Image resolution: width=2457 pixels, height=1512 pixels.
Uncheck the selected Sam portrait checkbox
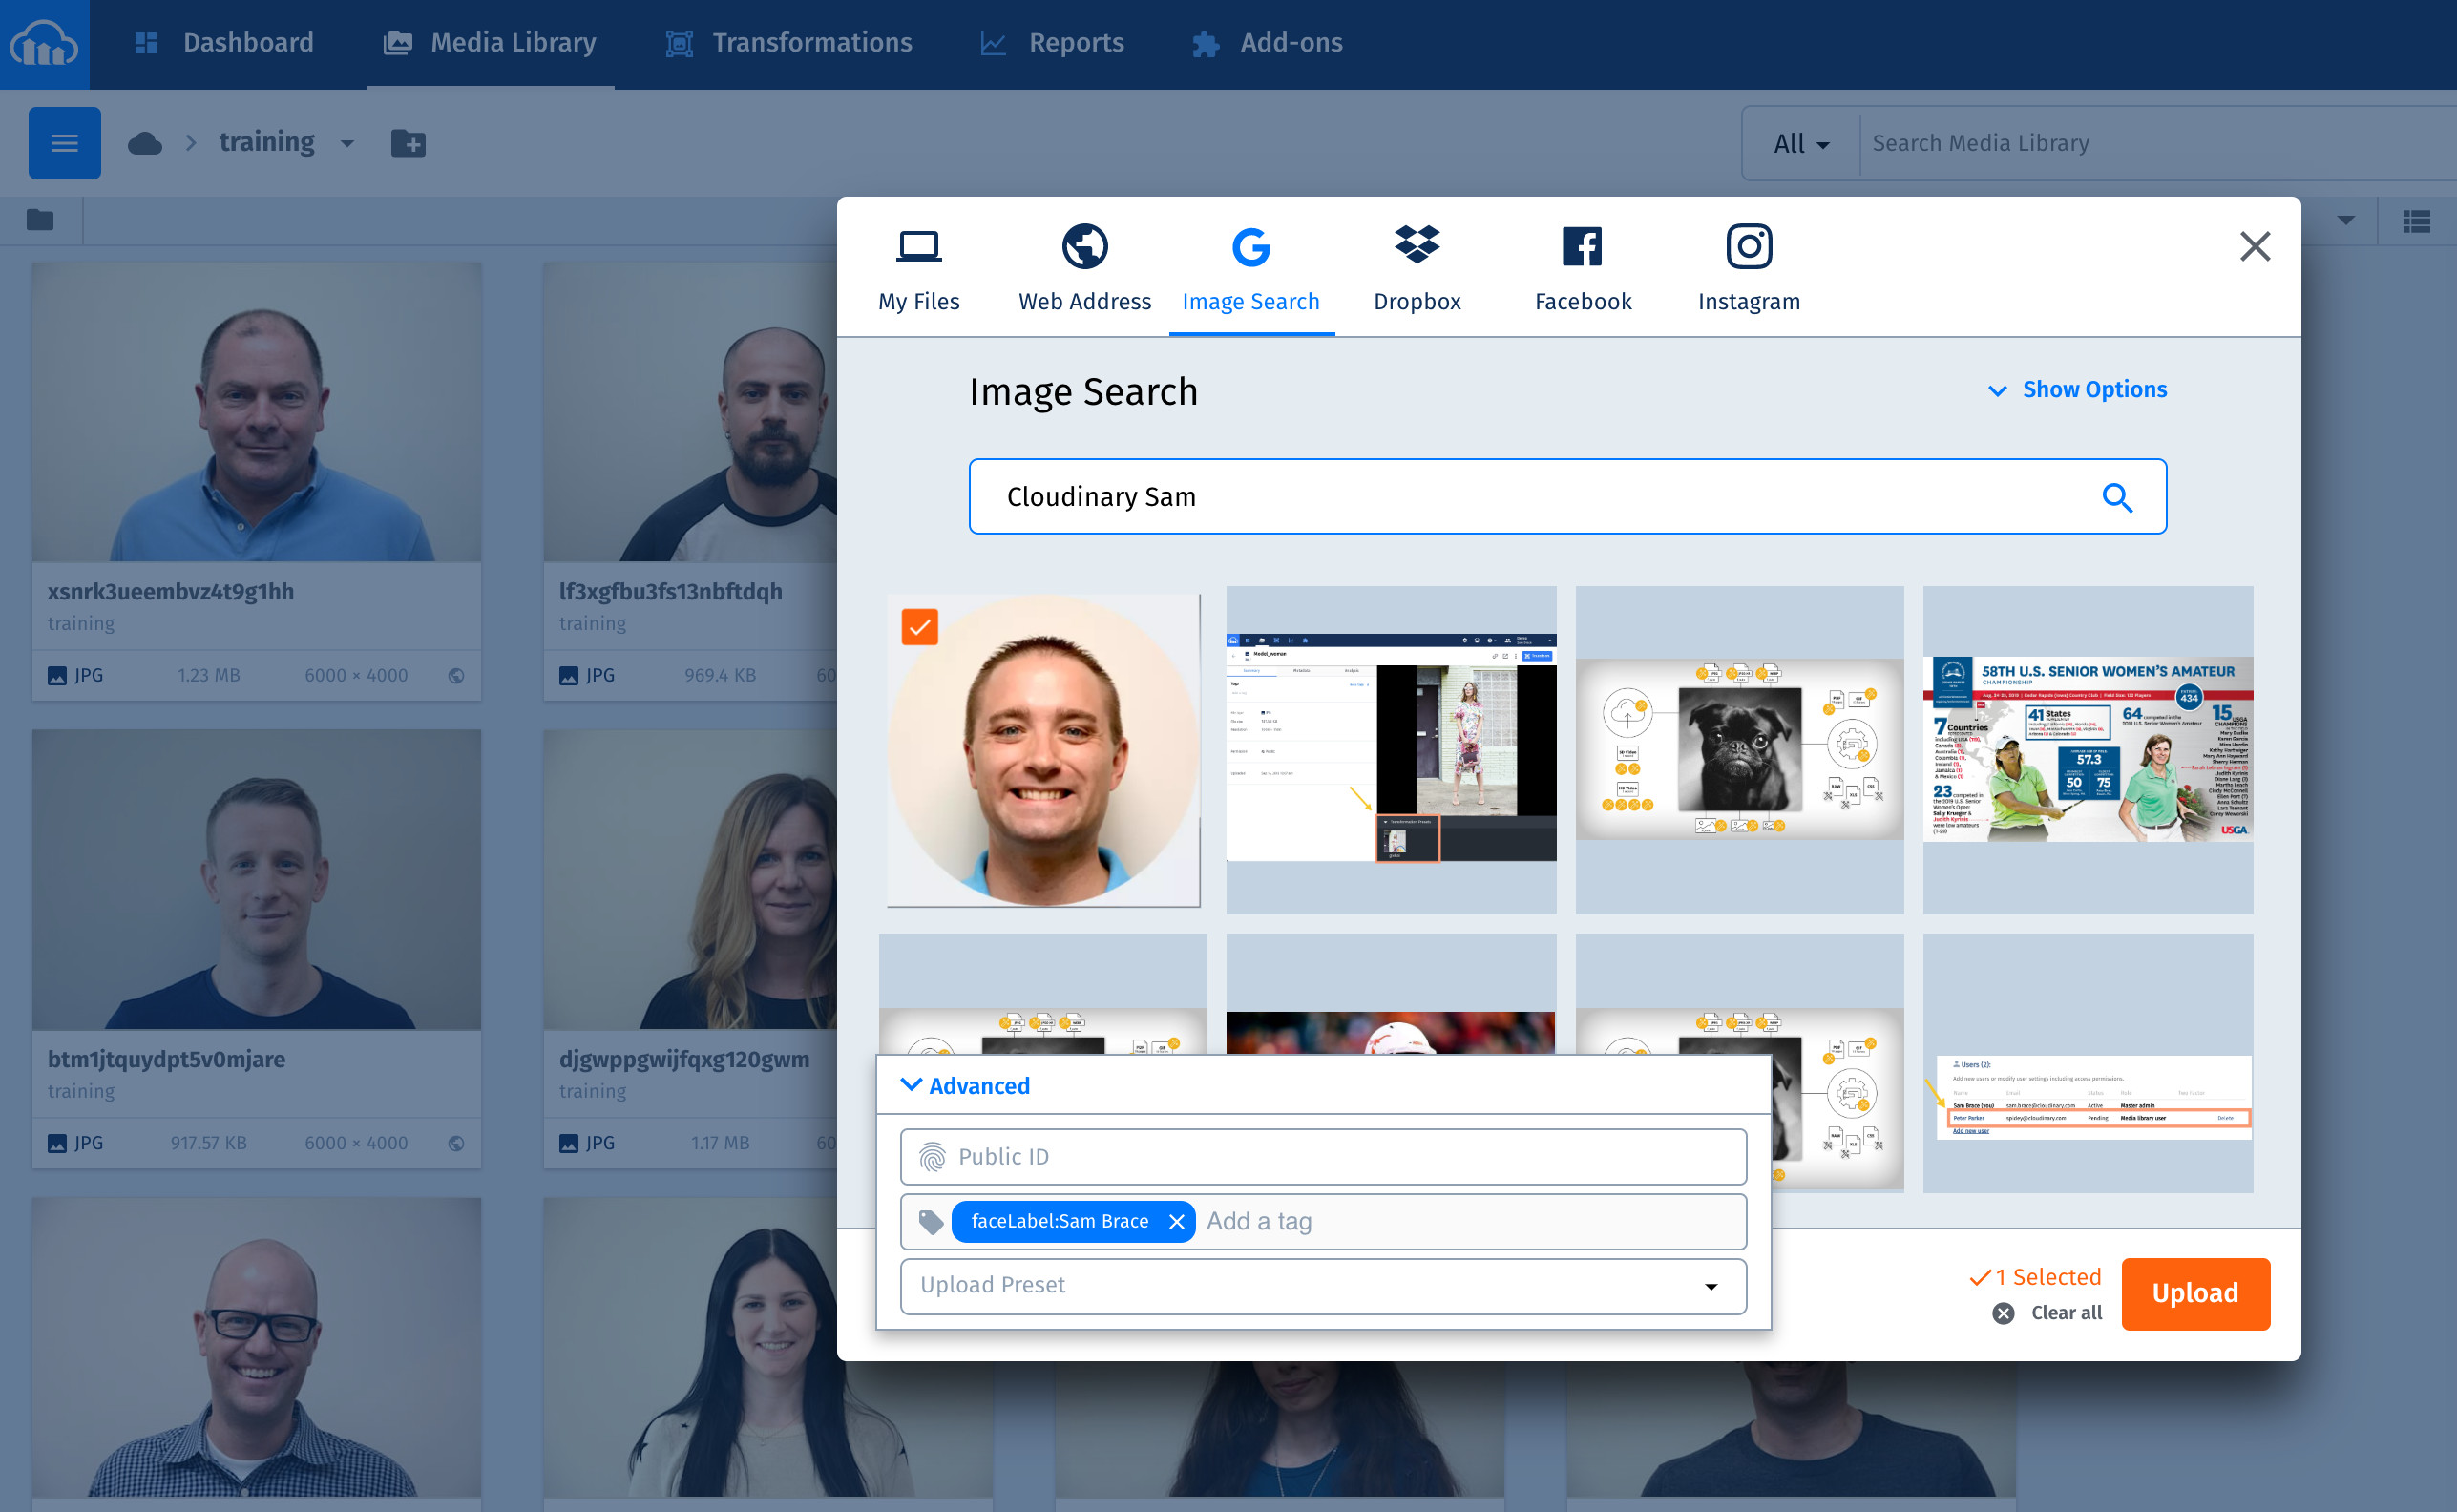pos(919,627)
